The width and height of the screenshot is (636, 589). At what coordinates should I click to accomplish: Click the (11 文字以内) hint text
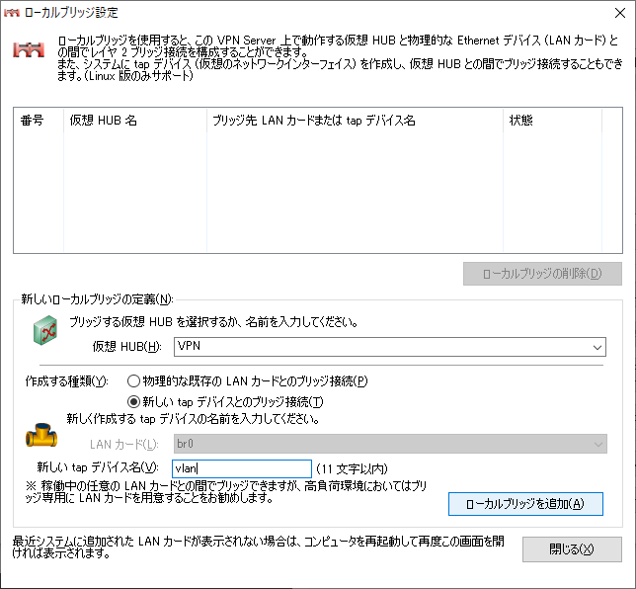[352, 469]
